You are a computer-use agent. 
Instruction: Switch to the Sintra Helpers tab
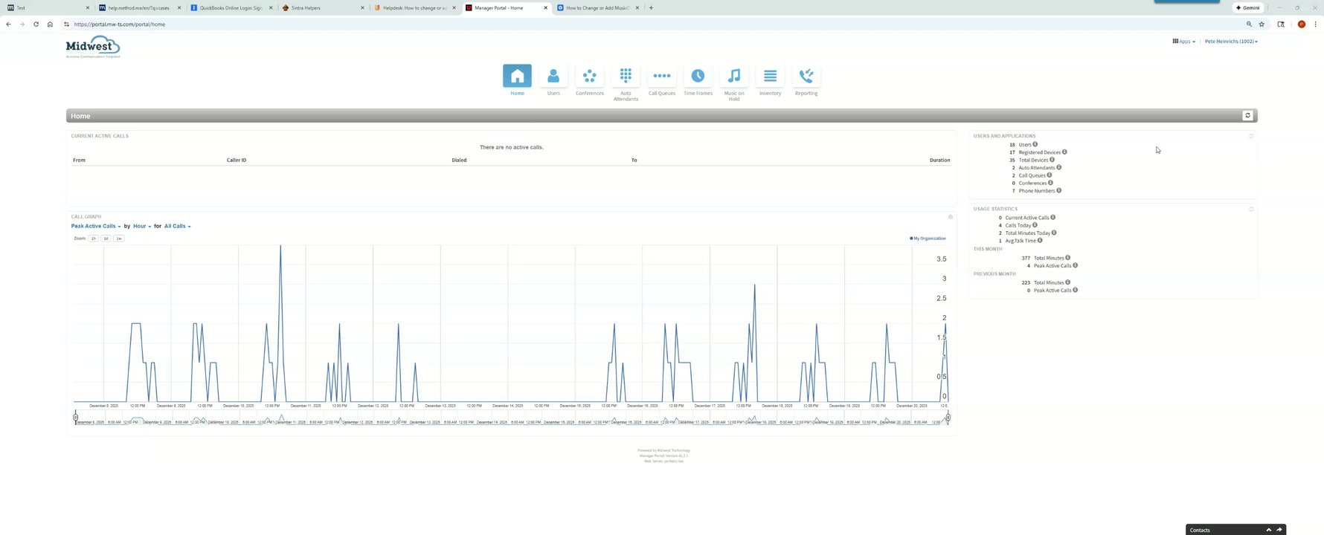pos(323,8)
